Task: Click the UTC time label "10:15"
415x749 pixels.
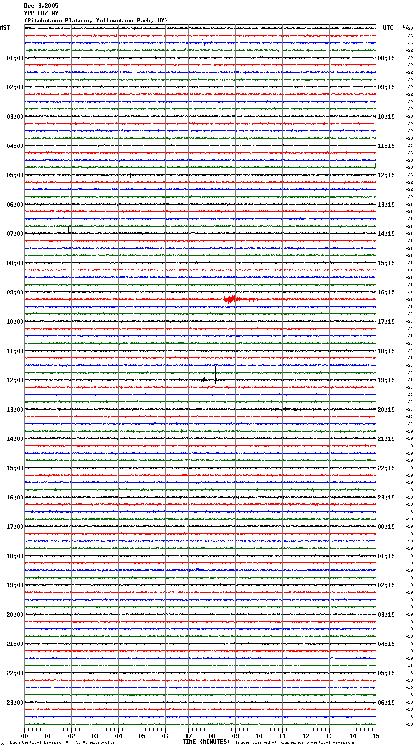Action: click(386, 117)
